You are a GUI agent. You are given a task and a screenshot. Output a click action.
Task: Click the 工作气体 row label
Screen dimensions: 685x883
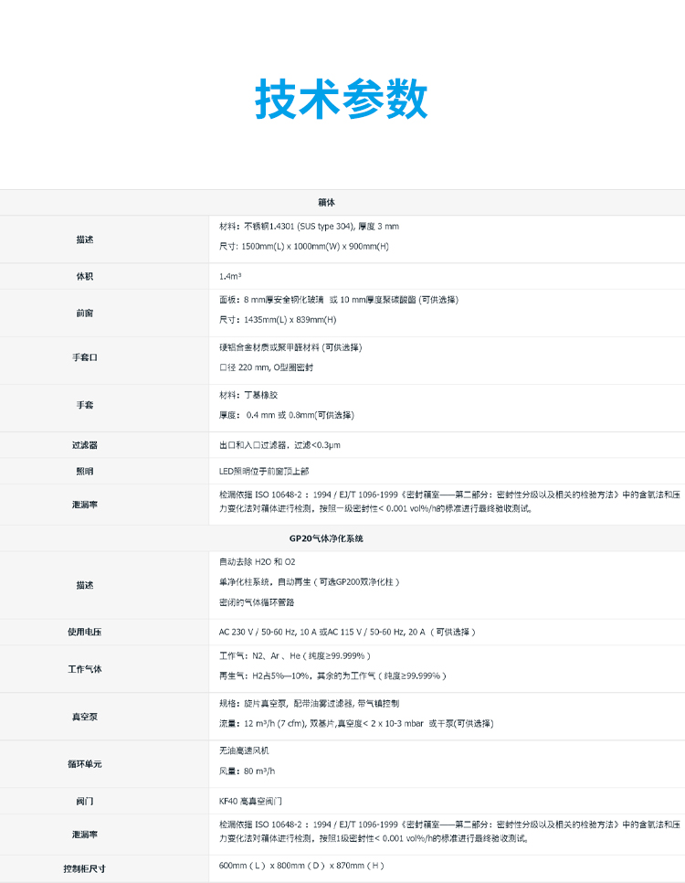pyautogui.click(x=85, y=669)
